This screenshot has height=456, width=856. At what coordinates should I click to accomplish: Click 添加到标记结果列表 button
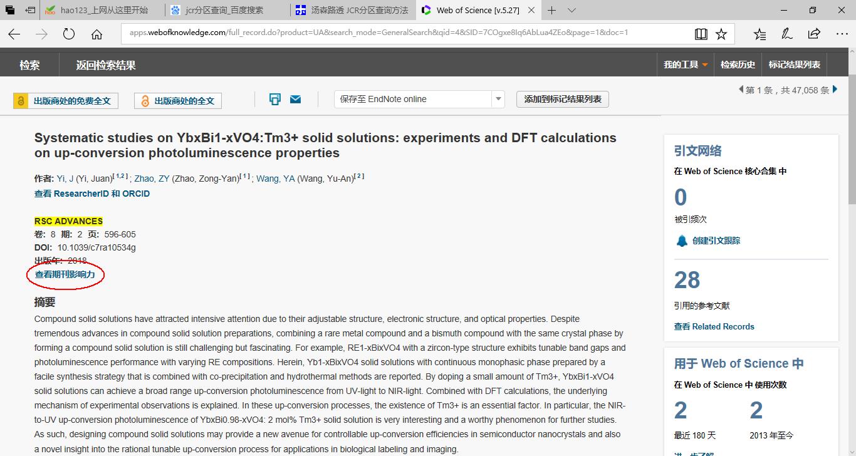pyautogui.click(x=563, y=99)
